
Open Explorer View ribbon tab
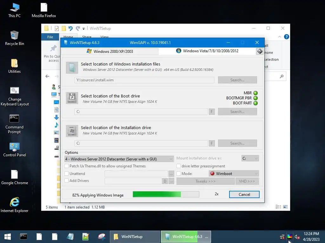pyautogui.click(x=104, y=37)
